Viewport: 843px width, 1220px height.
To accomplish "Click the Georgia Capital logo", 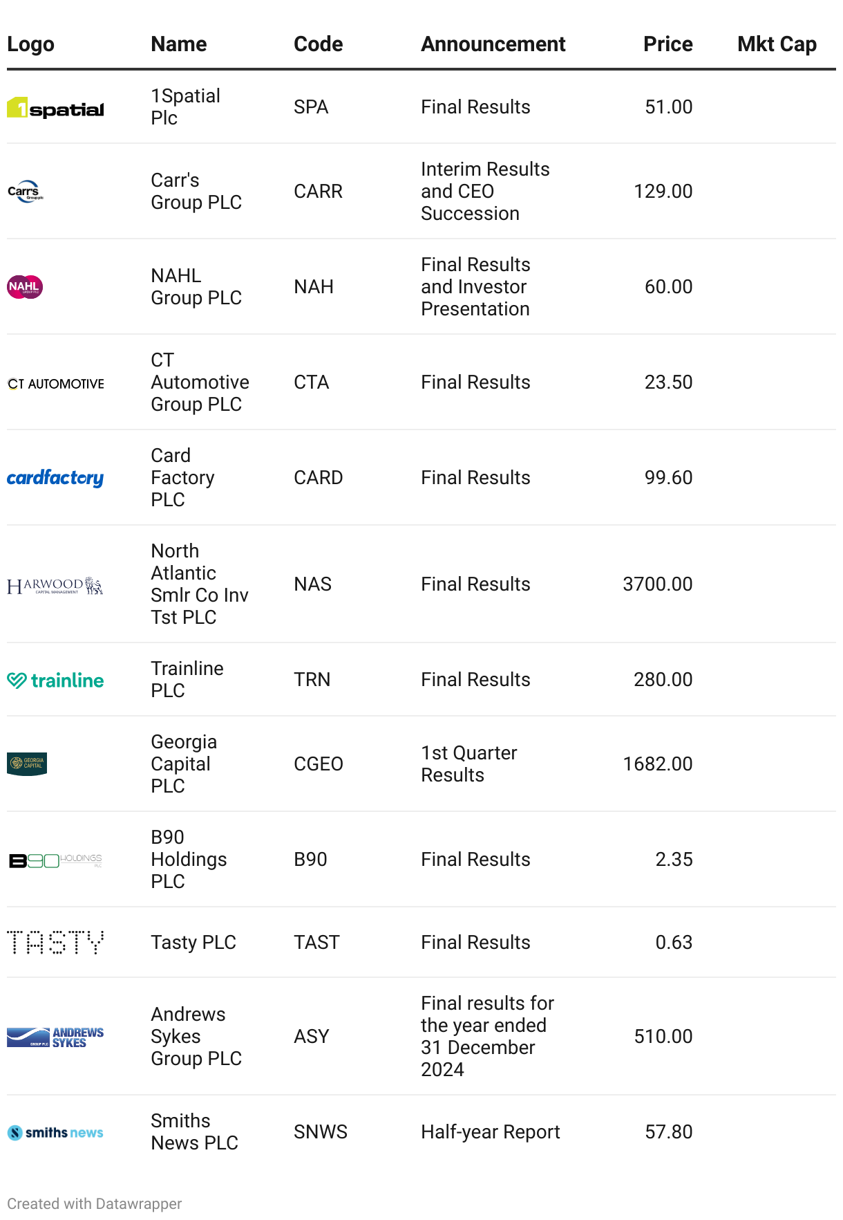I will (27, 764).
